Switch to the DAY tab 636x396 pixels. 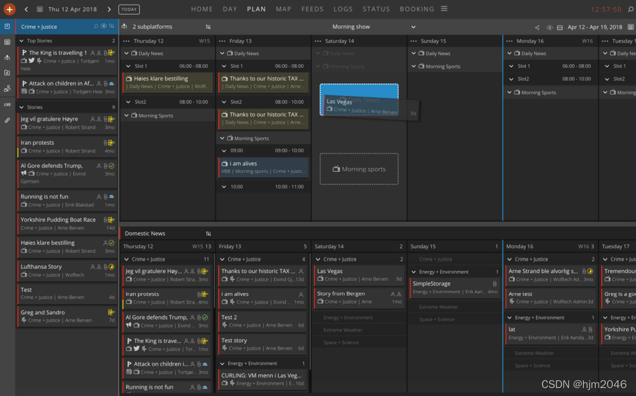230,9
